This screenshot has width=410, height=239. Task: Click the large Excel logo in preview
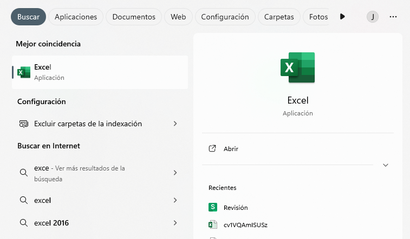pyautogui.click(x=297, y=68)
